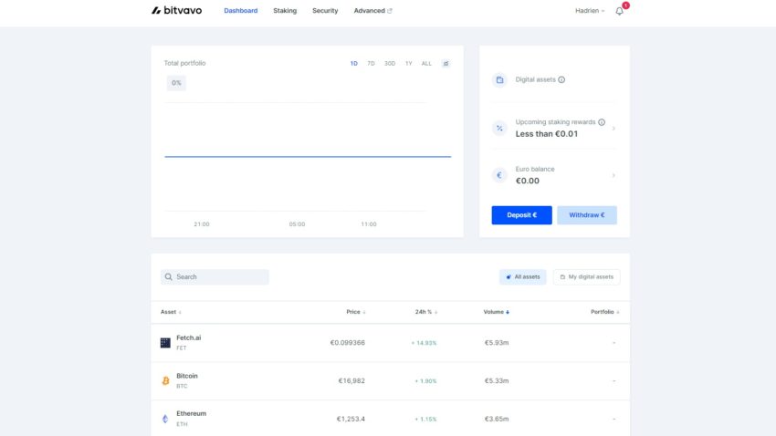The width and height of the screenshot is (776, 436).
Task: Switch to All assets filter
Action: pos(522,276)
